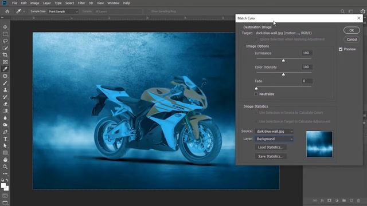Swap foreground and background colors icon

pos(7,180)
